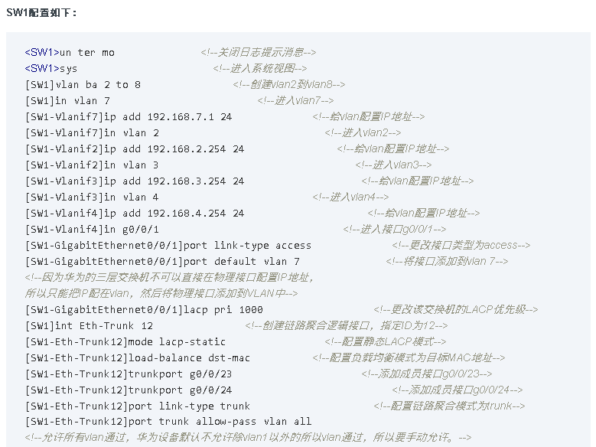Click the 'lacp pri 1000' command
596x447 pixels.
pyautogui.click(x=223, y=310)
